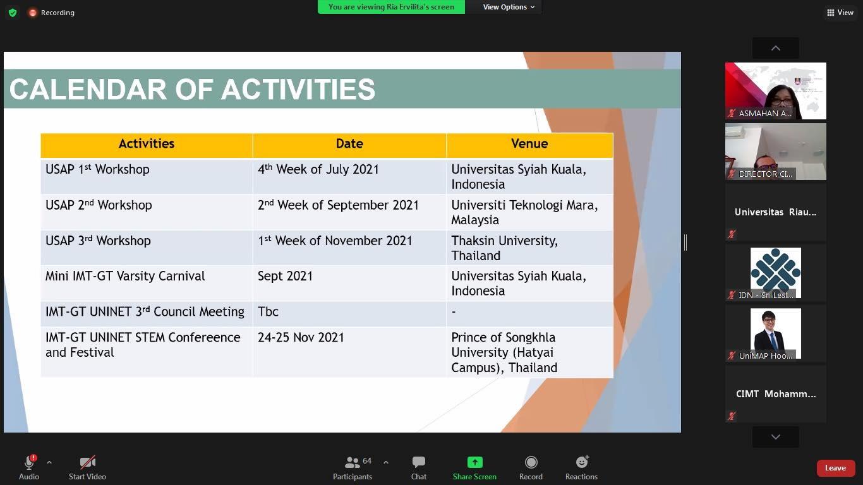Toggle the Audio microphone button
The image size is (863, 485).
29,468
